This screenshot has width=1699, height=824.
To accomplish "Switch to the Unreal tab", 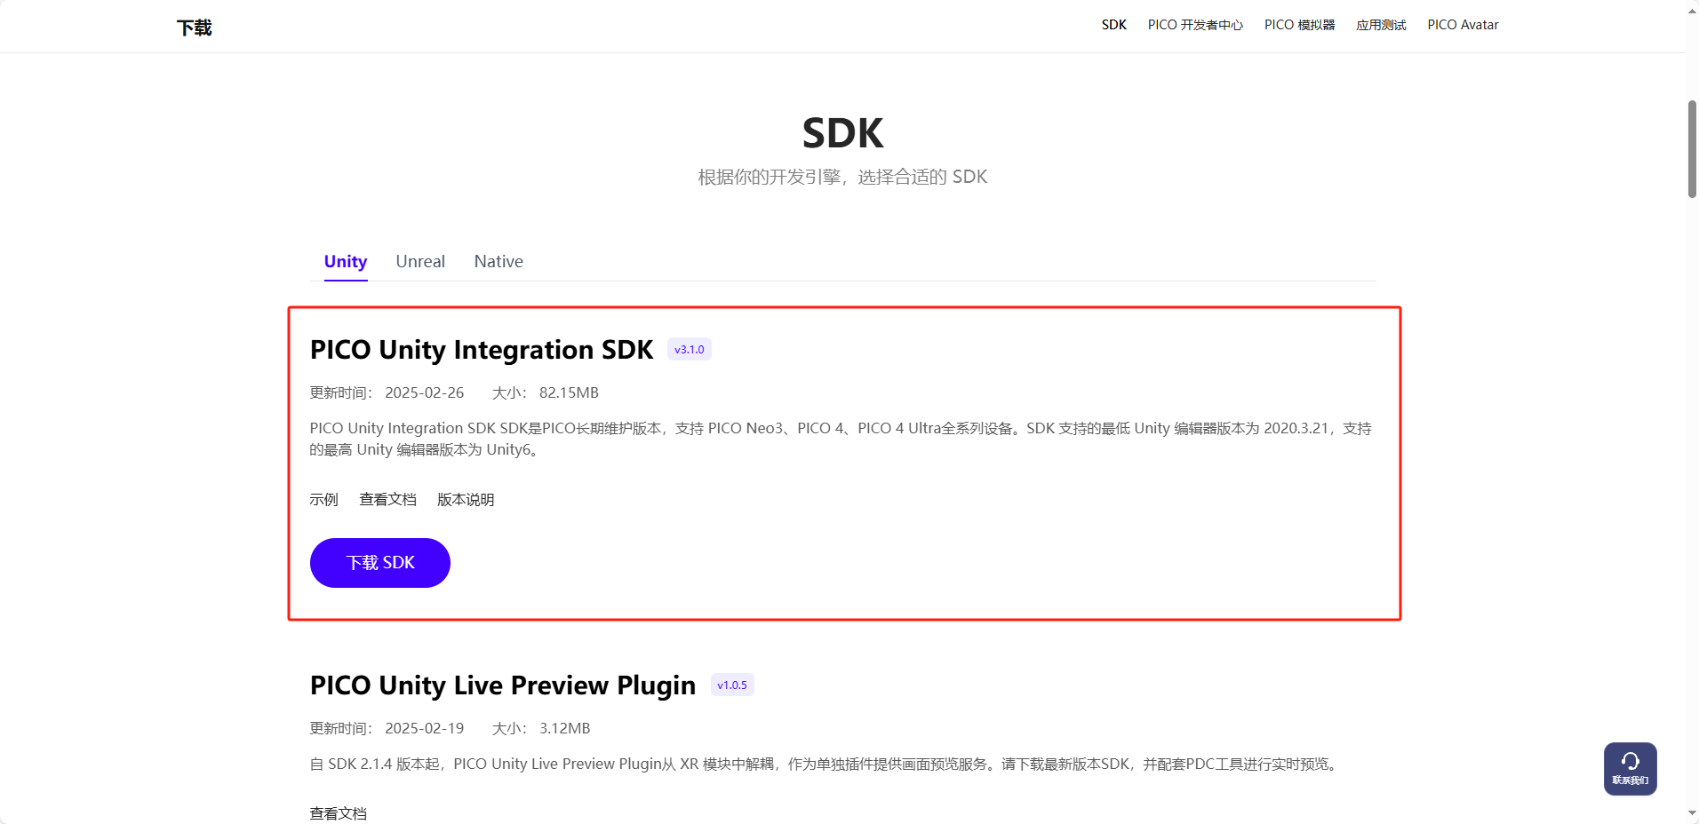I will point(419,261).
